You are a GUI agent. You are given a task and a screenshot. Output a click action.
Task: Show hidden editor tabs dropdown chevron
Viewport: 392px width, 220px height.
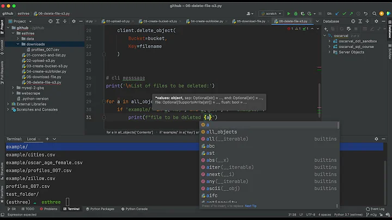[317, 21]
